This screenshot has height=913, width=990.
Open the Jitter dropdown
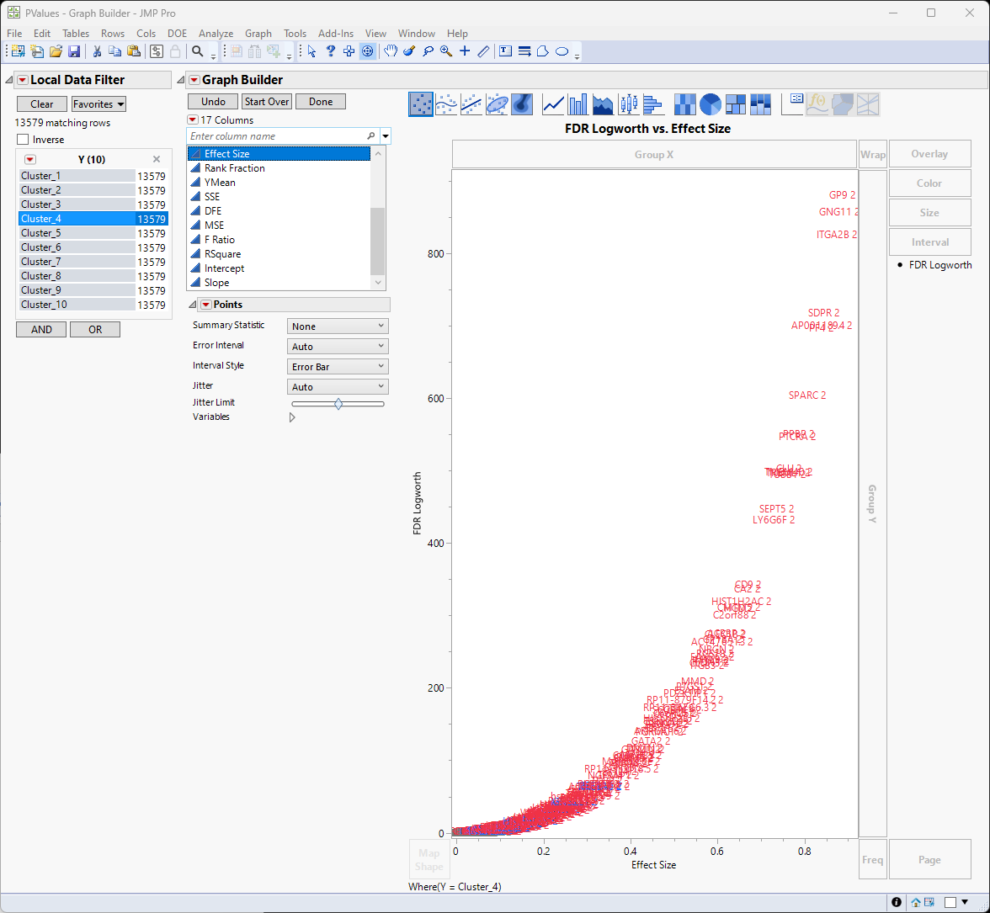[x=338, y=387]
